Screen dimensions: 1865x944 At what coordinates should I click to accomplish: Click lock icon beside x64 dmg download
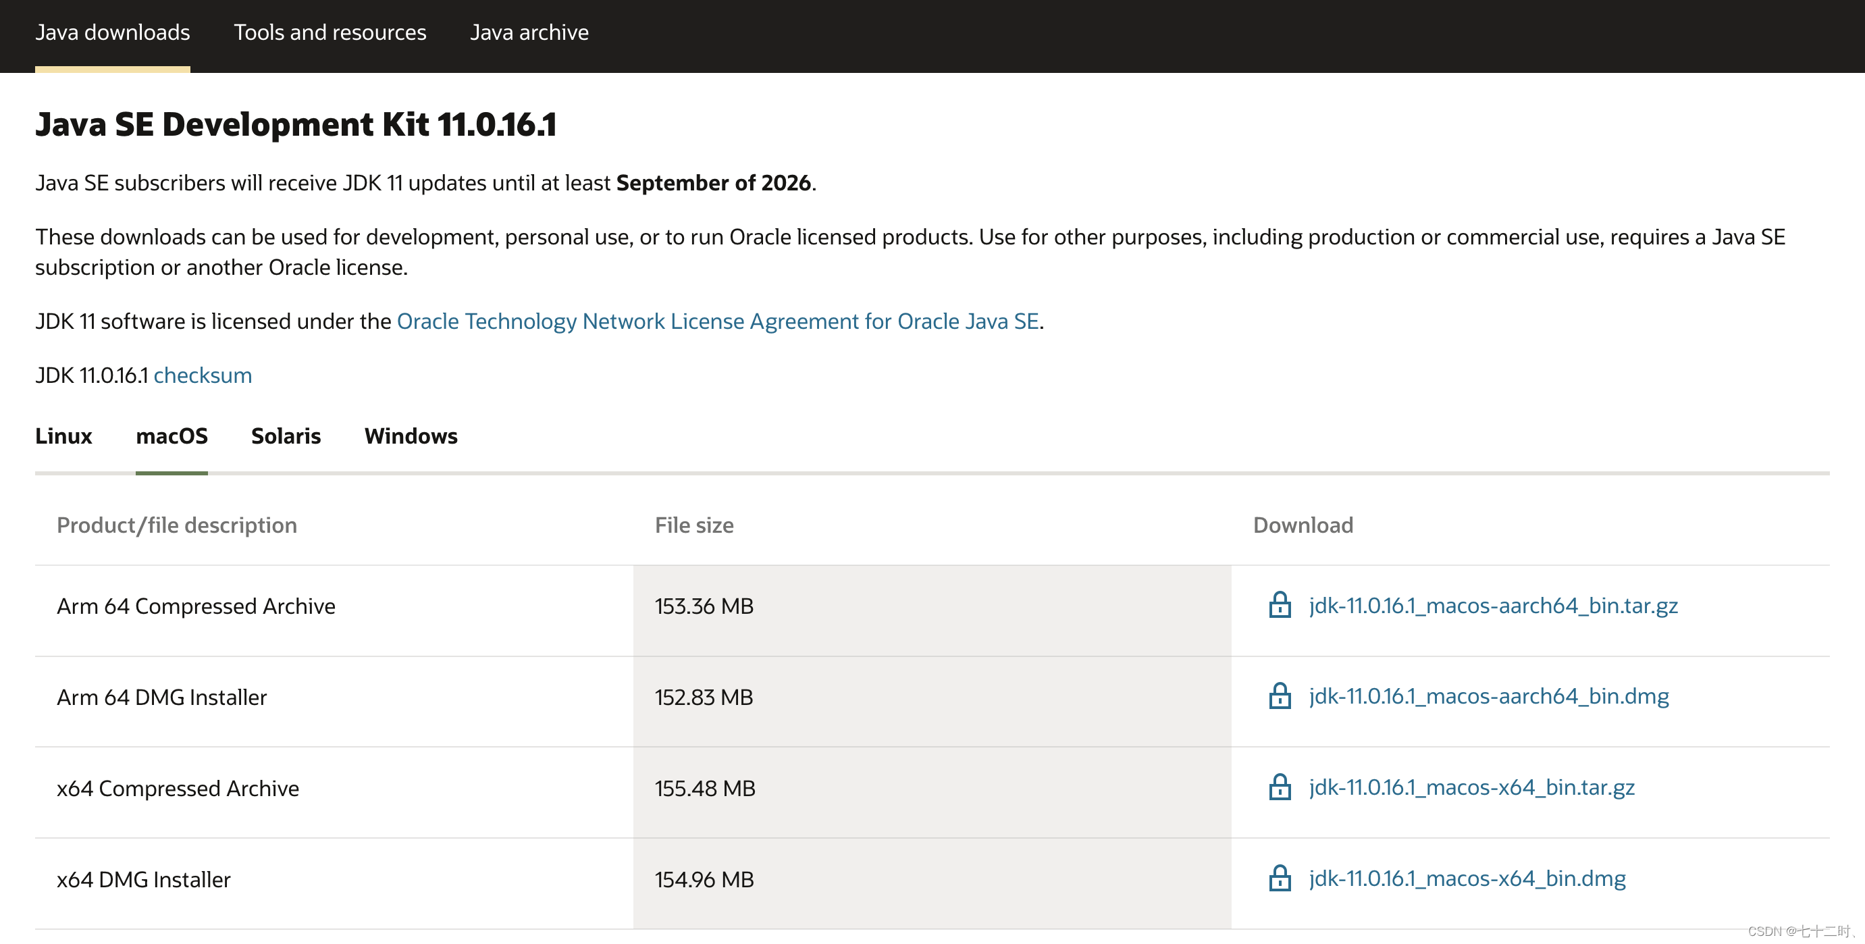pos(1280,879)
